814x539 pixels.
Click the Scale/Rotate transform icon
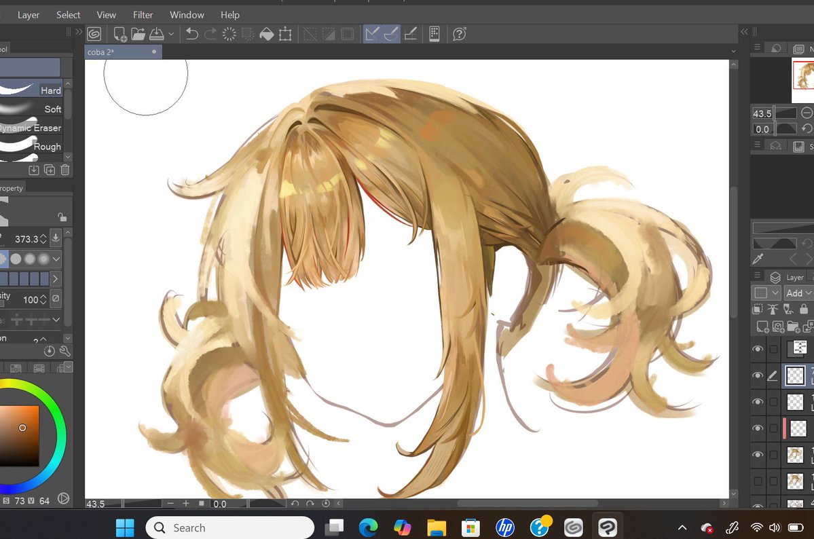[x=285, y=34]
